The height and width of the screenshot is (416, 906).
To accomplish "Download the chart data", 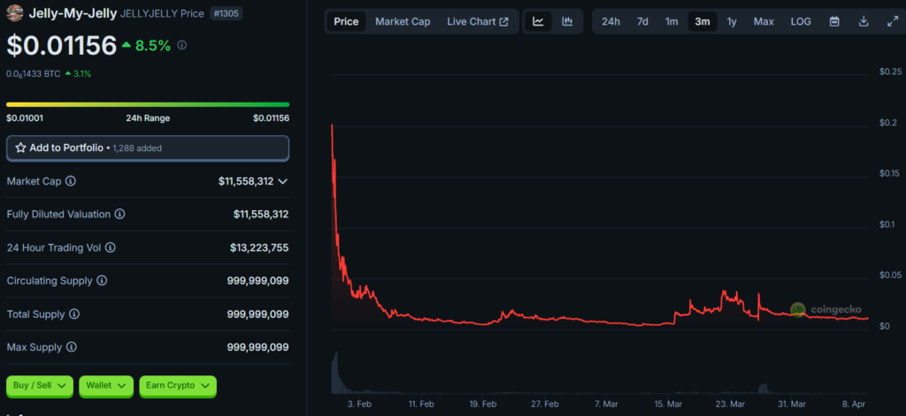I will coord(864,21).
